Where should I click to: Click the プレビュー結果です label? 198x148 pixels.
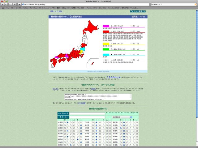(x=138, y=11)
